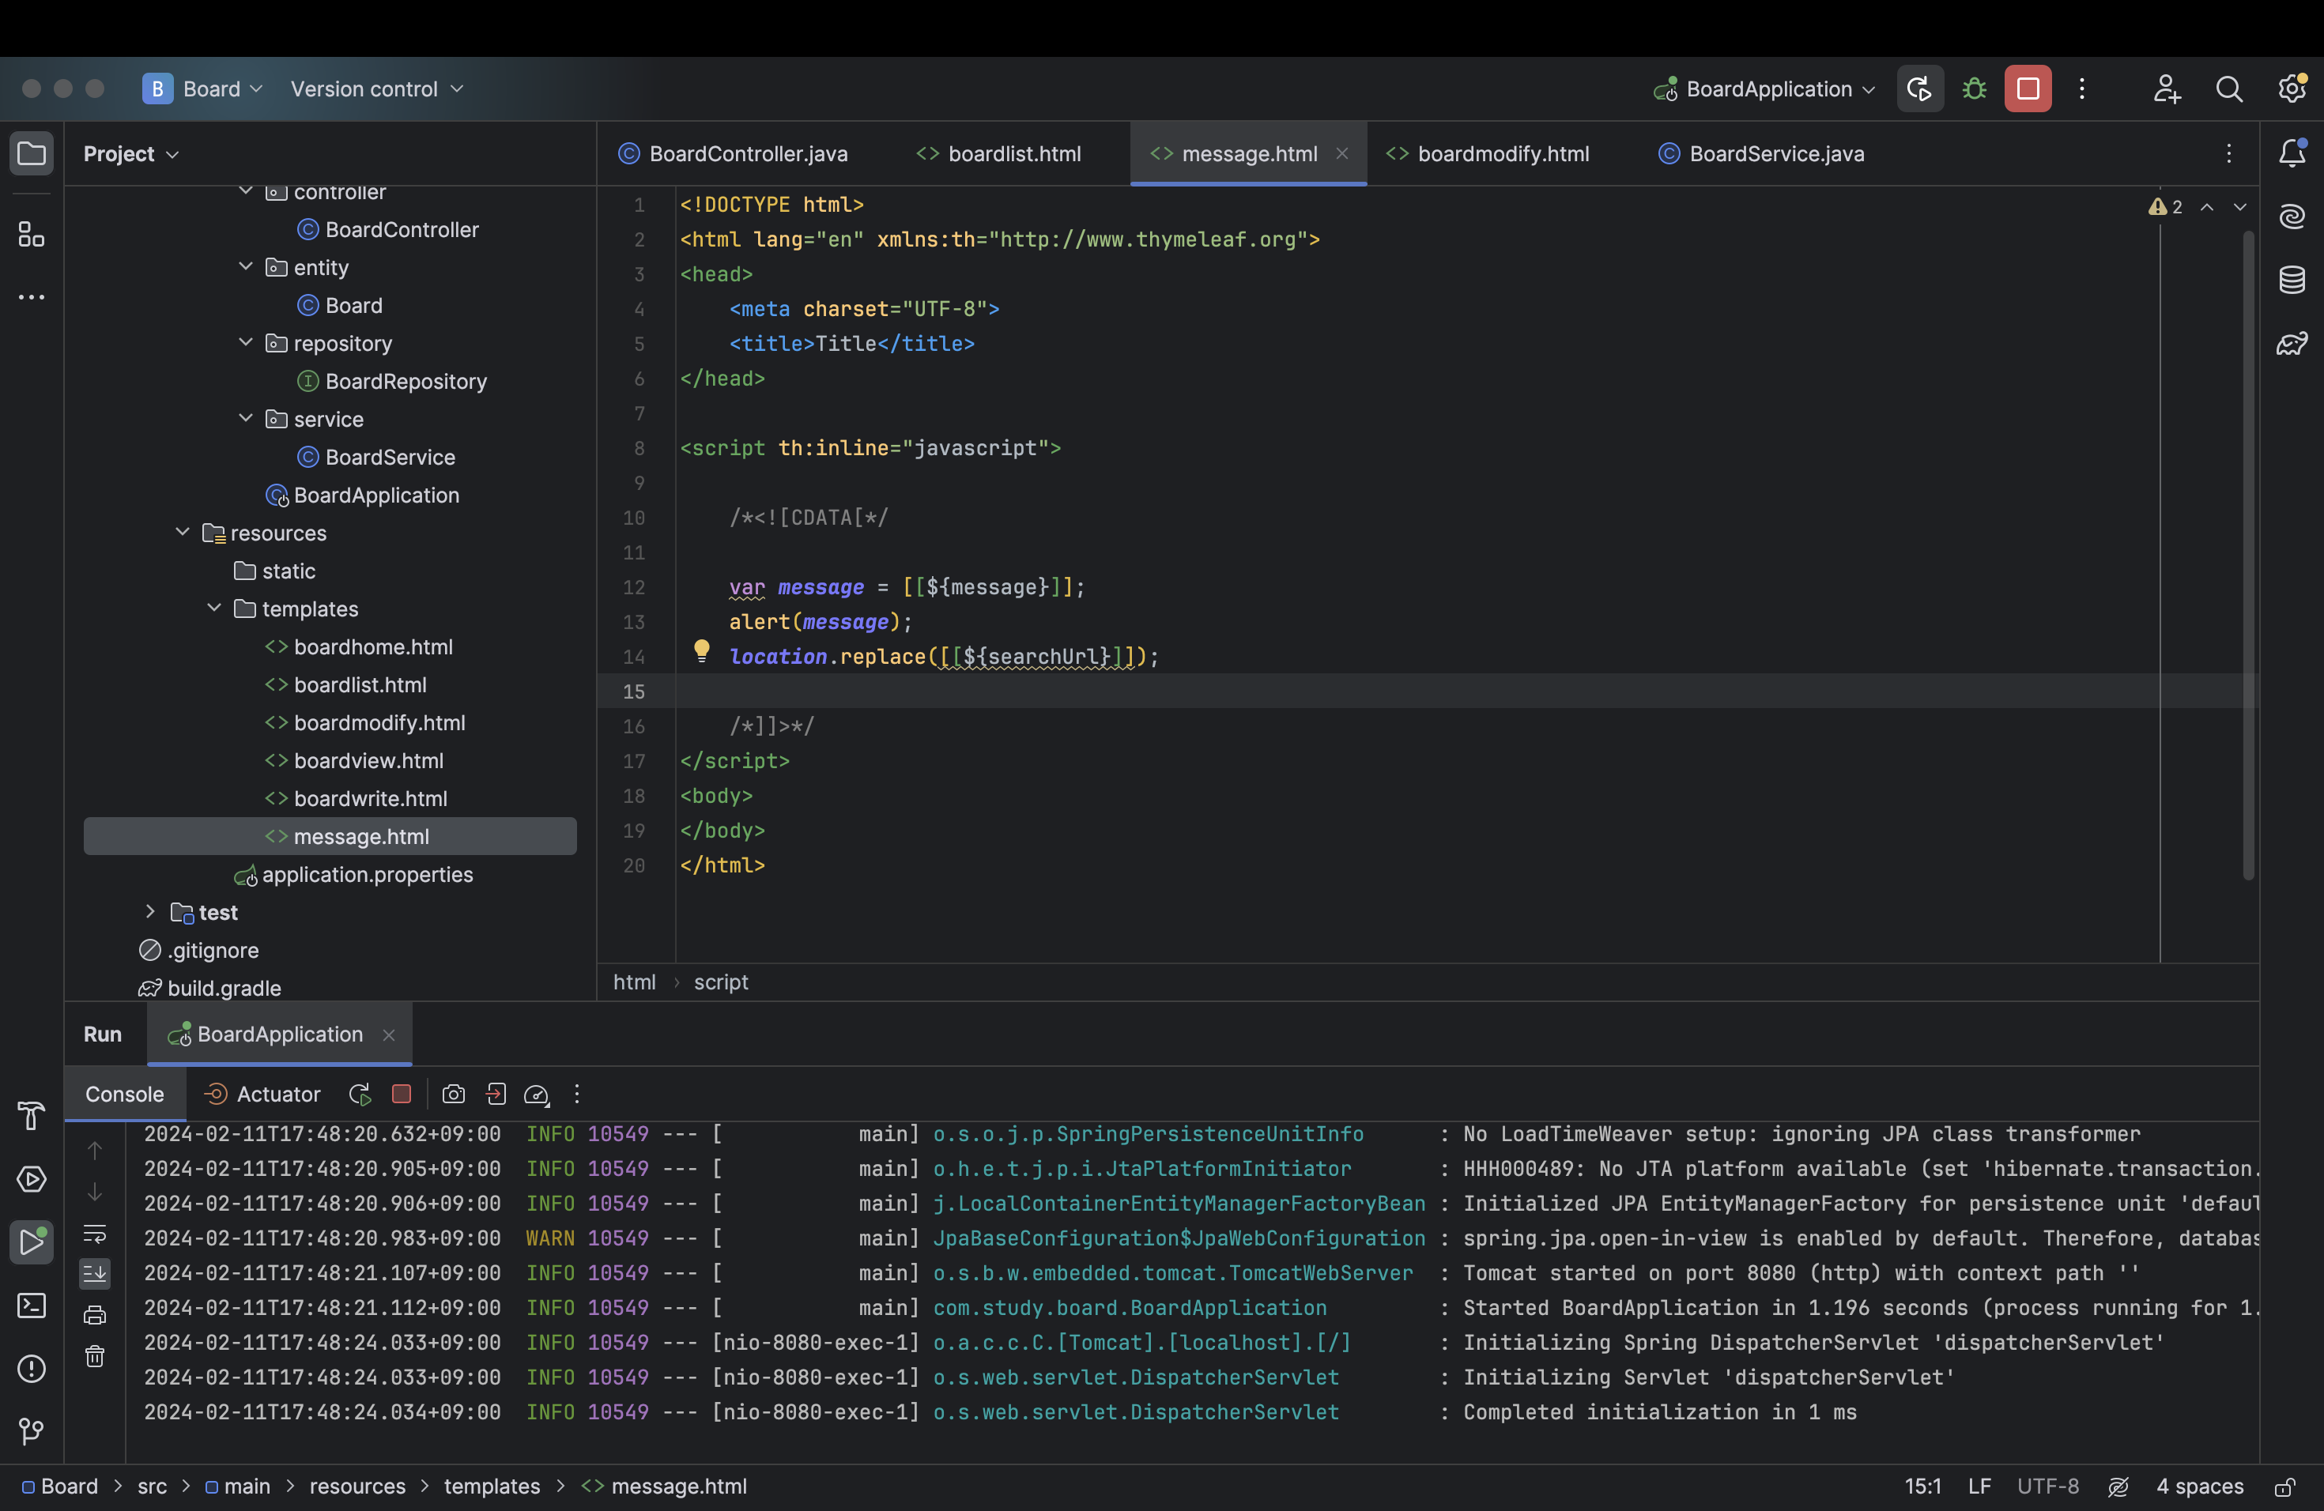Viewport: 2324px width, 1511px height.
Task: Open the Git tool window
Action: (x=32, y=1431)
